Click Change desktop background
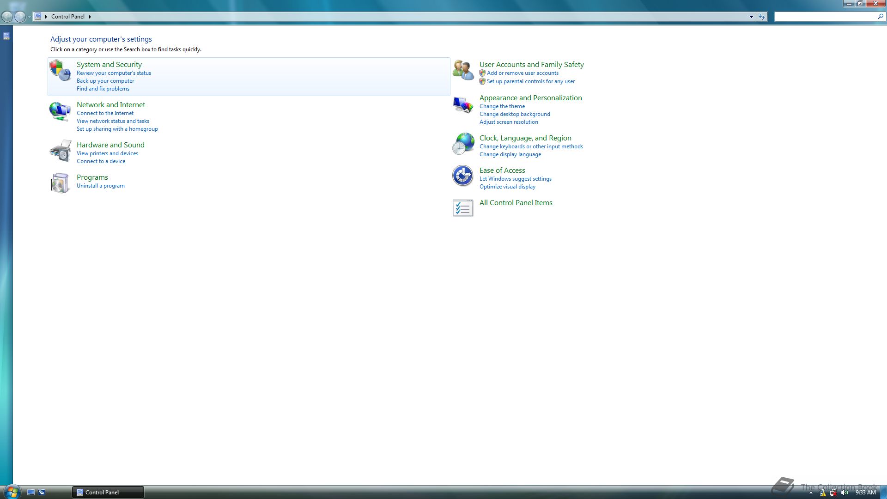This screenshot has width=887, height=499. point(515,114)
